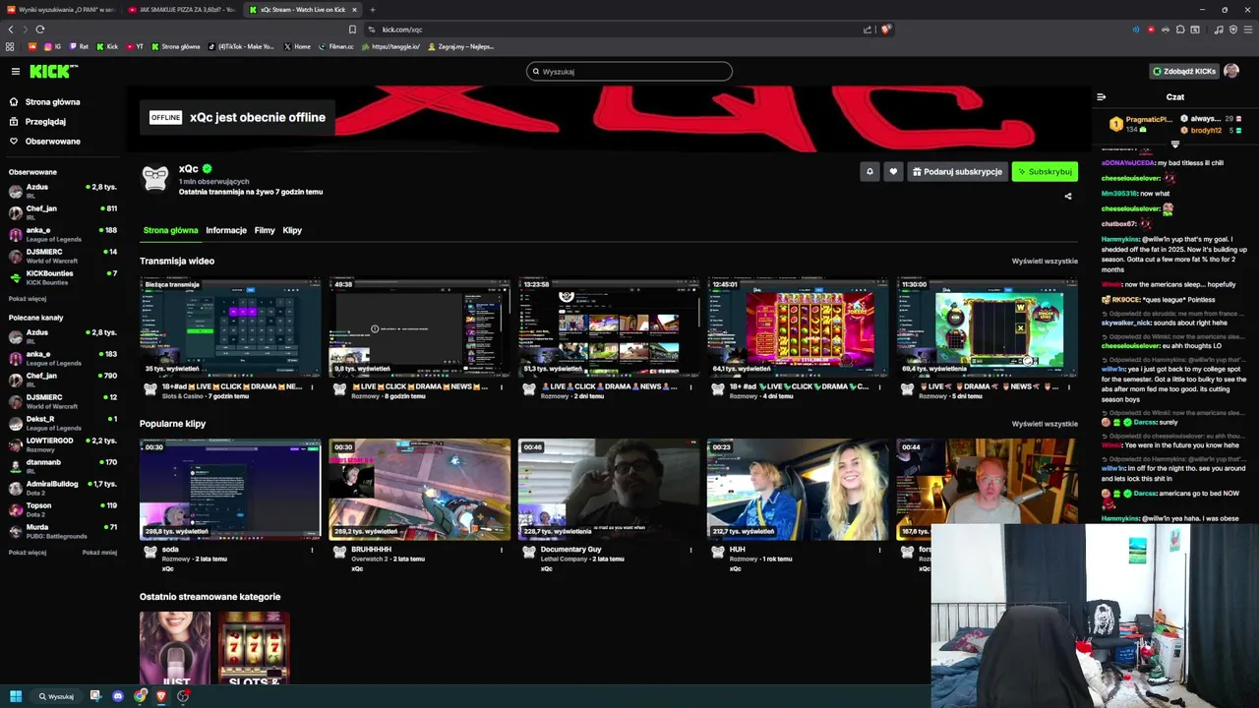Open Discord from the taskbar
Viewport: 1259px width, 708px height.
point(118,696)
